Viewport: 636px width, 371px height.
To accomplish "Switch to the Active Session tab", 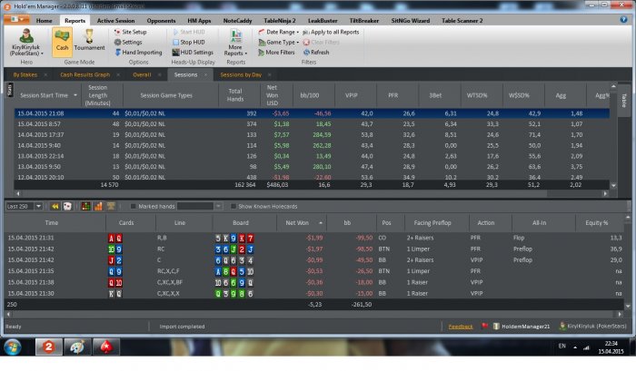I will [115, 20].
